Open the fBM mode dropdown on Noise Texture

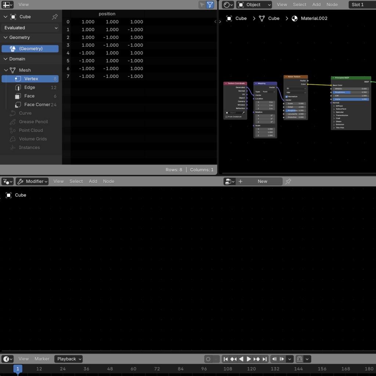(296, 92)
